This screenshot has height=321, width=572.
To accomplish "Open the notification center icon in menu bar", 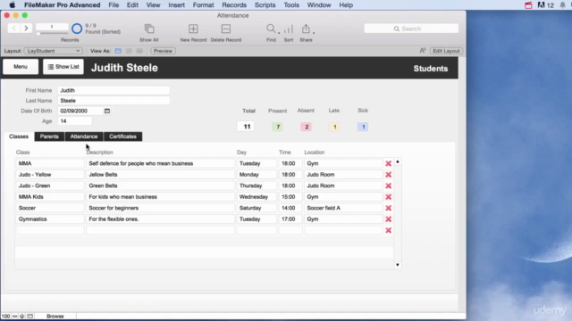I will click(562, 5).
